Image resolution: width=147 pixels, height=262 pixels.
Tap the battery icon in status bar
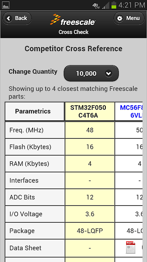[114, 5]
